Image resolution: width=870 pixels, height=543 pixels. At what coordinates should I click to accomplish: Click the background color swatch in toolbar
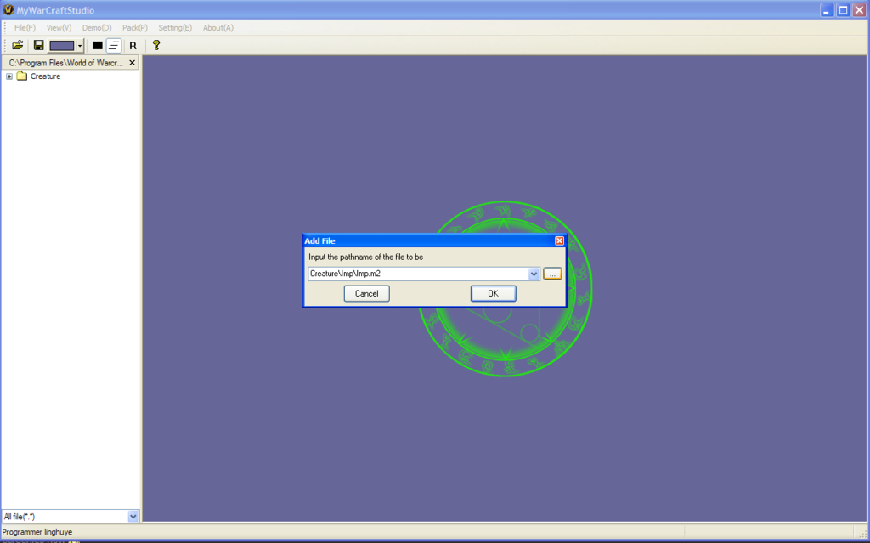pos(61,46)
